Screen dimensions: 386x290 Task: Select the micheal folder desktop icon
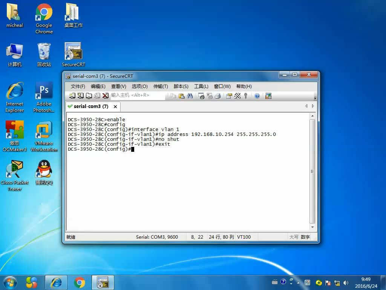pyautogui.click(x=15, y=15)
